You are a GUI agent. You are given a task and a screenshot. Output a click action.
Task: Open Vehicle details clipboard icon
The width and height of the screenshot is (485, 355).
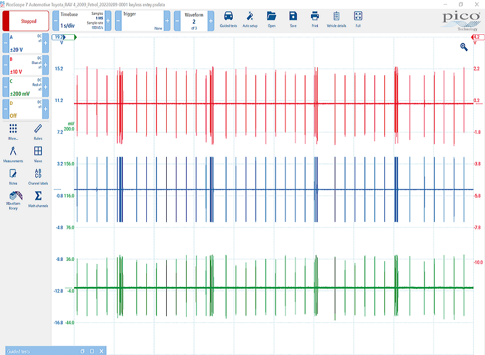pos(336,19)
